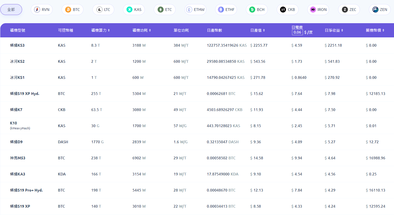Select the ETHW coin filter tab
The height and width of the screenshot is (215, 394).
point(196,10)
